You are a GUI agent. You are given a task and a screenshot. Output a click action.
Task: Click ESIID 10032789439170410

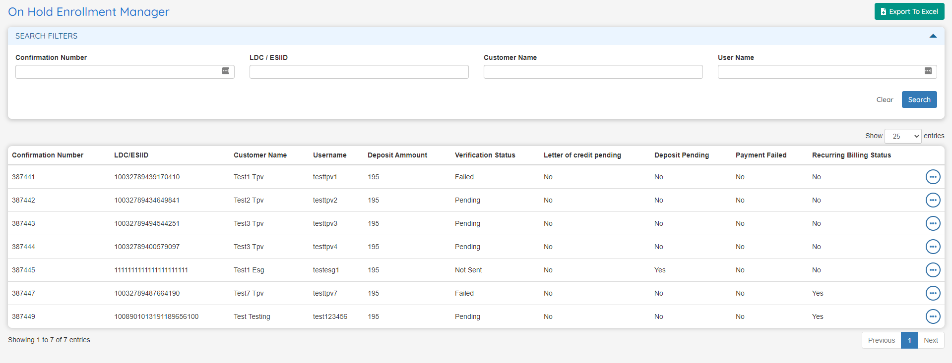147,177
